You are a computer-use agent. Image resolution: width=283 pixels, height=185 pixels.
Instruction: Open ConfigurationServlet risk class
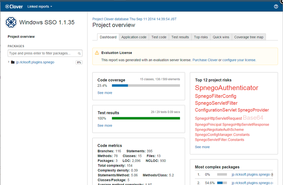coord(216,110)
